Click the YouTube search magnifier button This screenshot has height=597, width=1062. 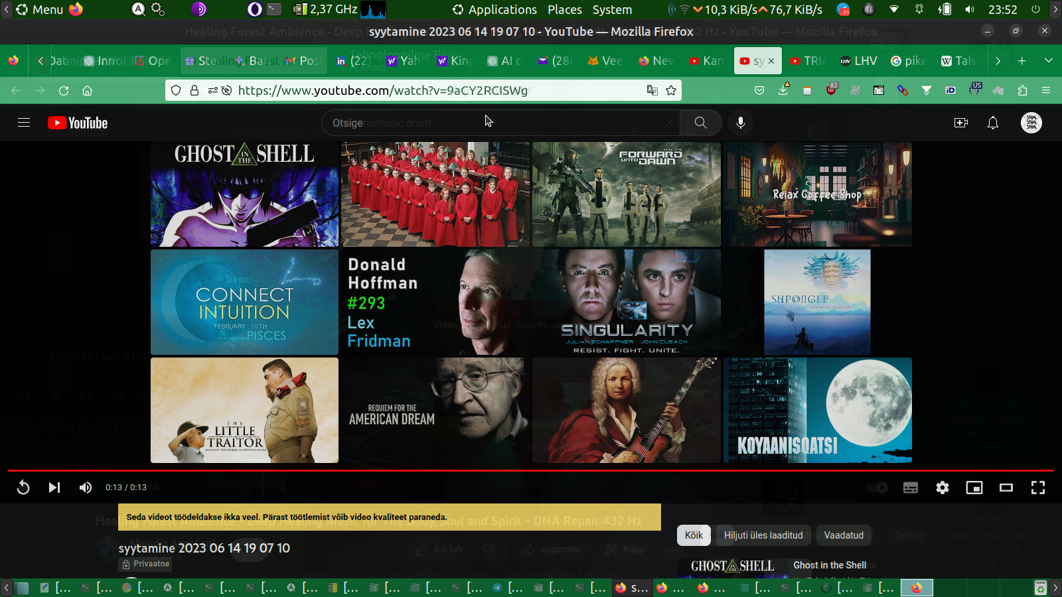coord(700,123)
